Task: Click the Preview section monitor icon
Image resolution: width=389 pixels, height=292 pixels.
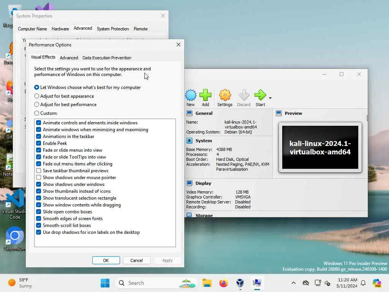Action: point(278,113)
